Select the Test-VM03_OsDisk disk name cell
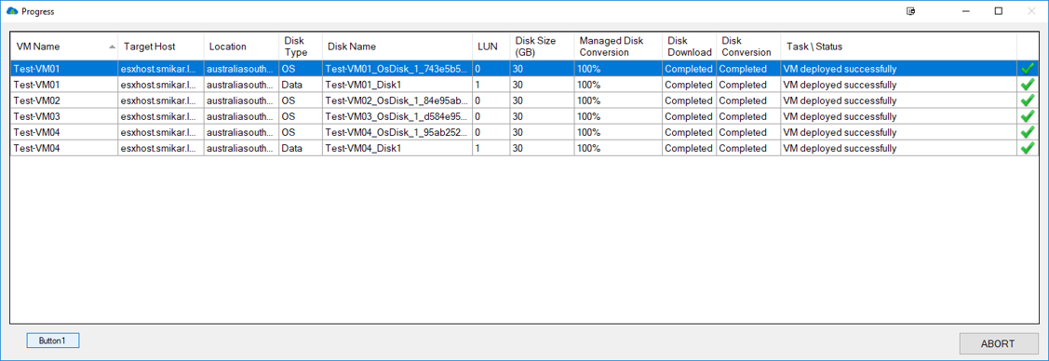This screenshot has height=361, width=1049. pos(397,116)
